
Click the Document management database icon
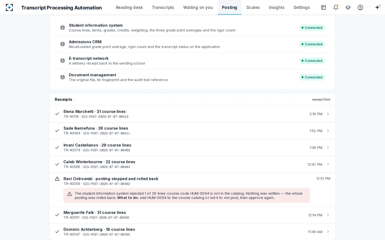63,77
